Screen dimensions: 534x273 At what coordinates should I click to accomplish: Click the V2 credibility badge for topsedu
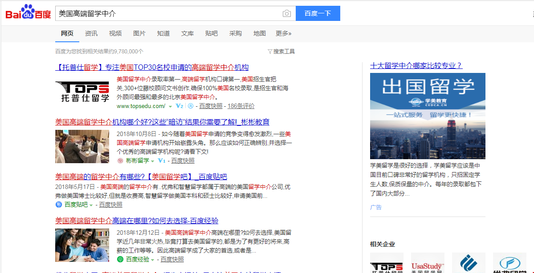179,106
